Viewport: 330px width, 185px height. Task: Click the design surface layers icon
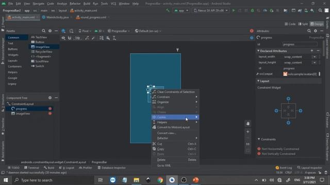click(63, 31)
